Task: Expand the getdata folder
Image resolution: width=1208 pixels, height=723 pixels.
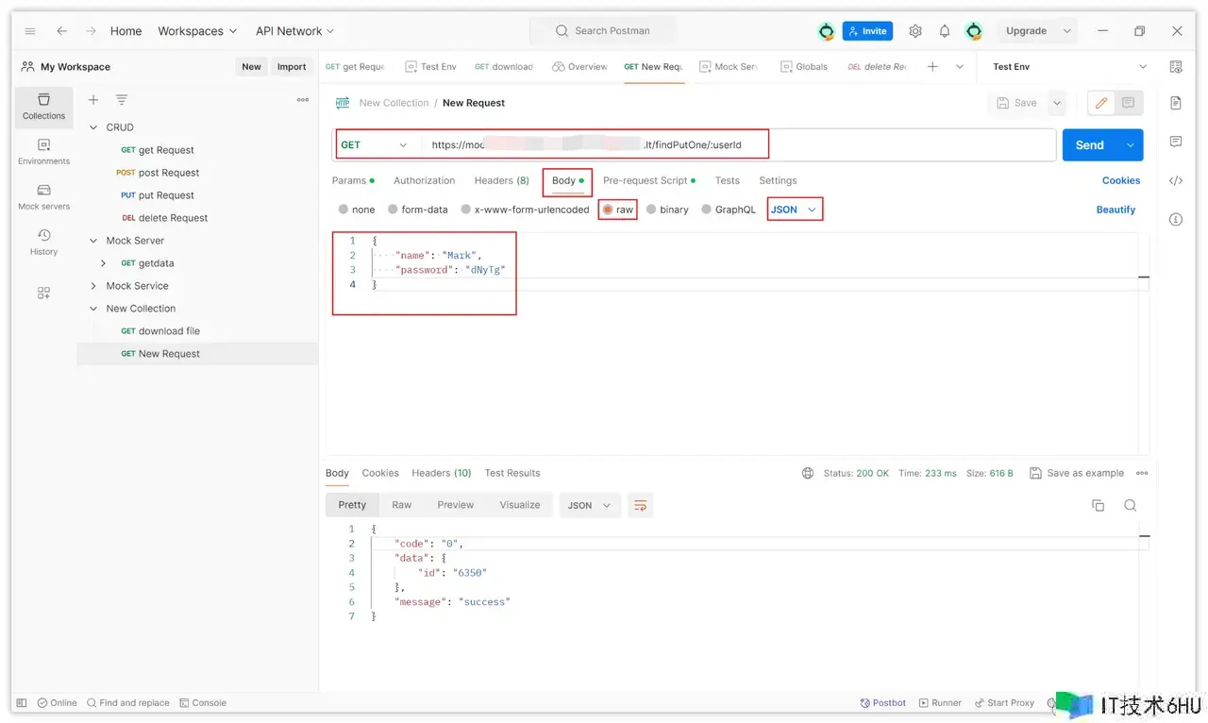Action: (x=103, y=263)
